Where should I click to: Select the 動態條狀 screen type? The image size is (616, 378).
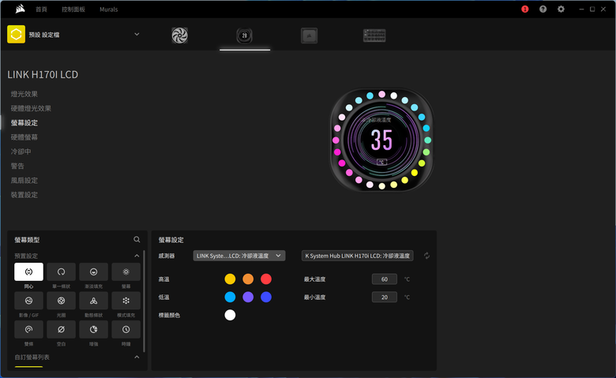tap(93, 301)
